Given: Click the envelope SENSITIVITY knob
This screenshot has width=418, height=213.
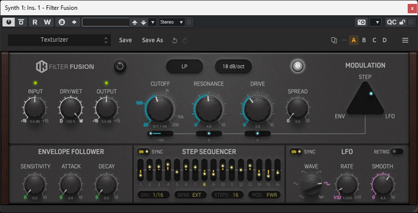Looking at the screenshot, I should [35, 184].
